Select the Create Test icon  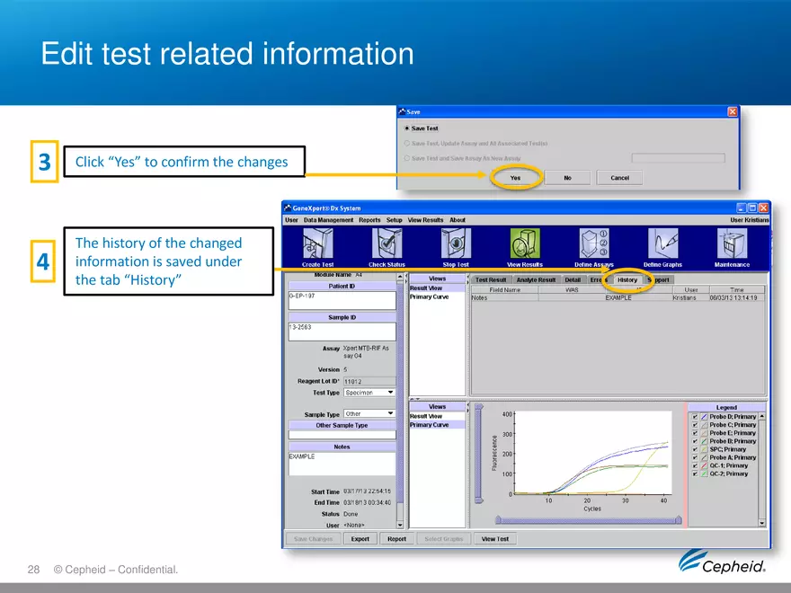tap(319, 243)
